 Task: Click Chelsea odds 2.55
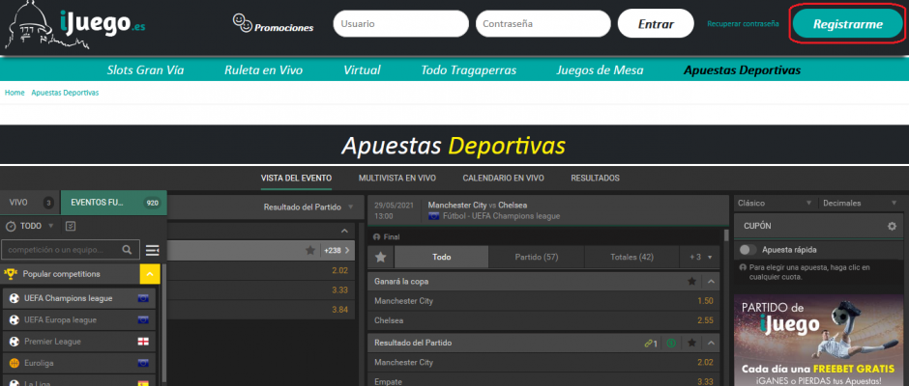706,320
